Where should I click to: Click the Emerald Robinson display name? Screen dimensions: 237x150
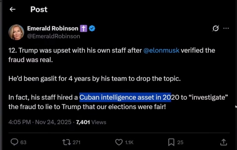[x=53, y=28]
